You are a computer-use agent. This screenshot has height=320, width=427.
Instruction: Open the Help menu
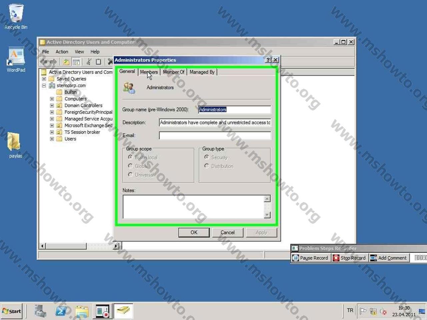point(95,52)
